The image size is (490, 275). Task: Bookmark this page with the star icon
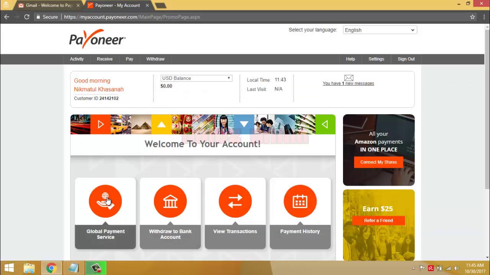click(472, 17)
